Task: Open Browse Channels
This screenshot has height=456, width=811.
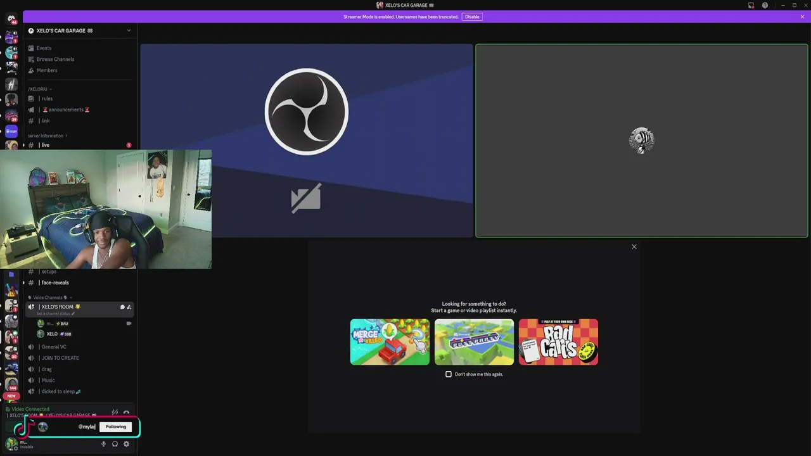Action: tap(55, 59)
